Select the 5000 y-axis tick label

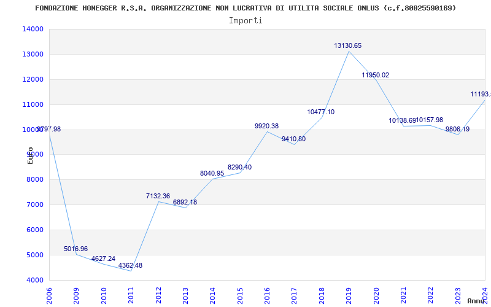pos(34,255)
